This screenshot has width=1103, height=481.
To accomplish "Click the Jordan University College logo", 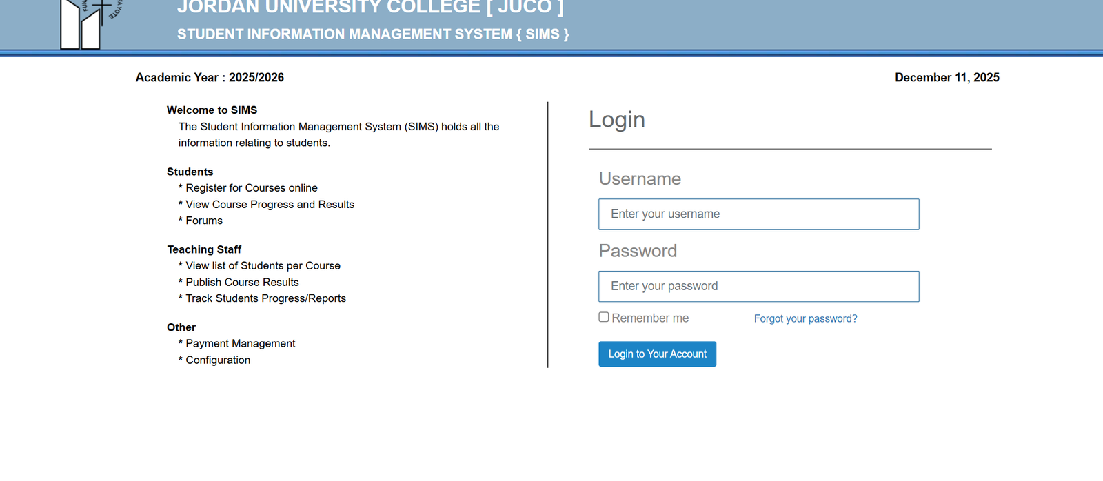I will coord(90,23).
